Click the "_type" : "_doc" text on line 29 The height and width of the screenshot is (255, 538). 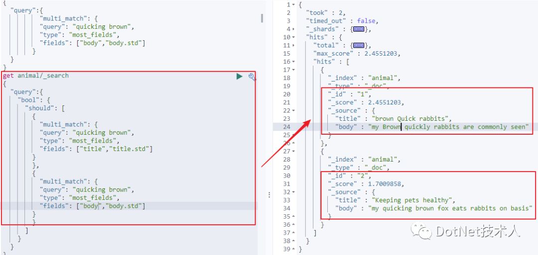[x=358, y=168]
